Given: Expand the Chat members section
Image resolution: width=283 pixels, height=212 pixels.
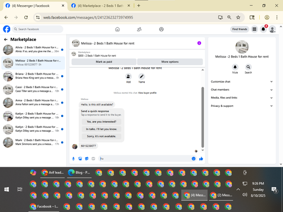Looking at the screenshot, I should tap(242, 90).
